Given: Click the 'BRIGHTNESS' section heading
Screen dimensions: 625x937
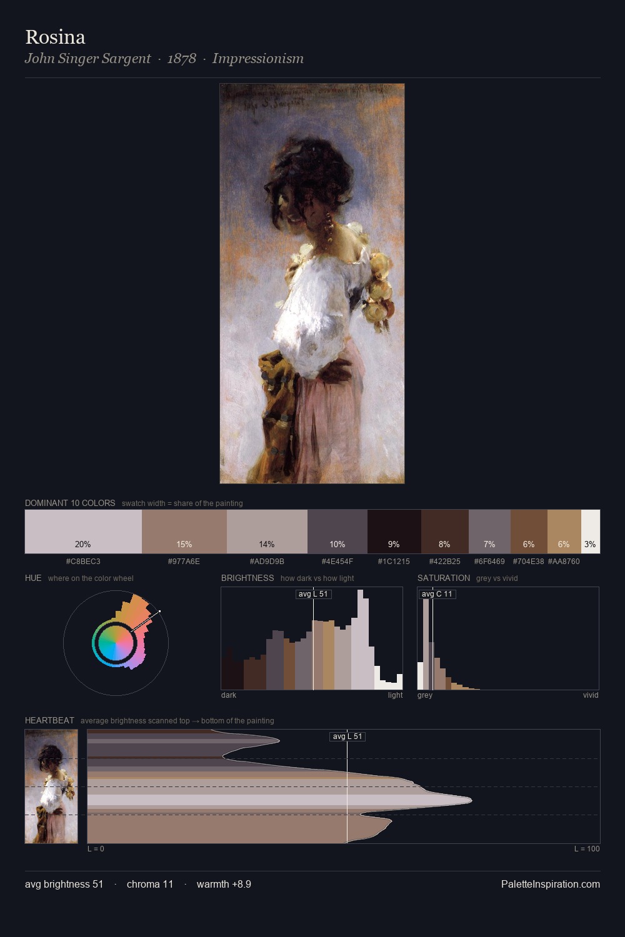Looking at the screenshot, I should [247, 578].
